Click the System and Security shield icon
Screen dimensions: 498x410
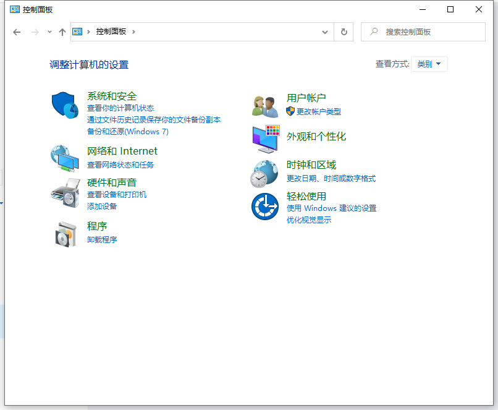point(64,105)
